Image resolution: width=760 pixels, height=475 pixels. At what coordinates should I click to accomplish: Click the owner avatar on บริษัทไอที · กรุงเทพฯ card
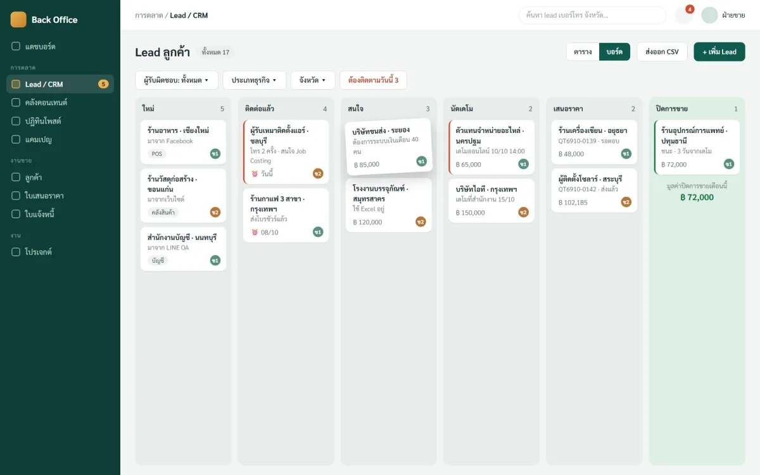point(523,212)
